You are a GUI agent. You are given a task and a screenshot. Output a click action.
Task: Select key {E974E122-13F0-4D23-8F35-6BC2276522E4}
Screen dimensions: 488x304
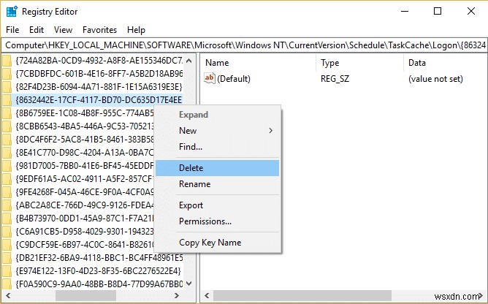(98, 271)
